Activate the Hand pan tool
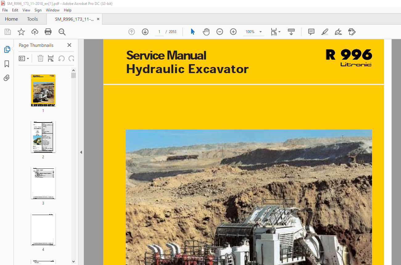401x265 pixels. 206,32
